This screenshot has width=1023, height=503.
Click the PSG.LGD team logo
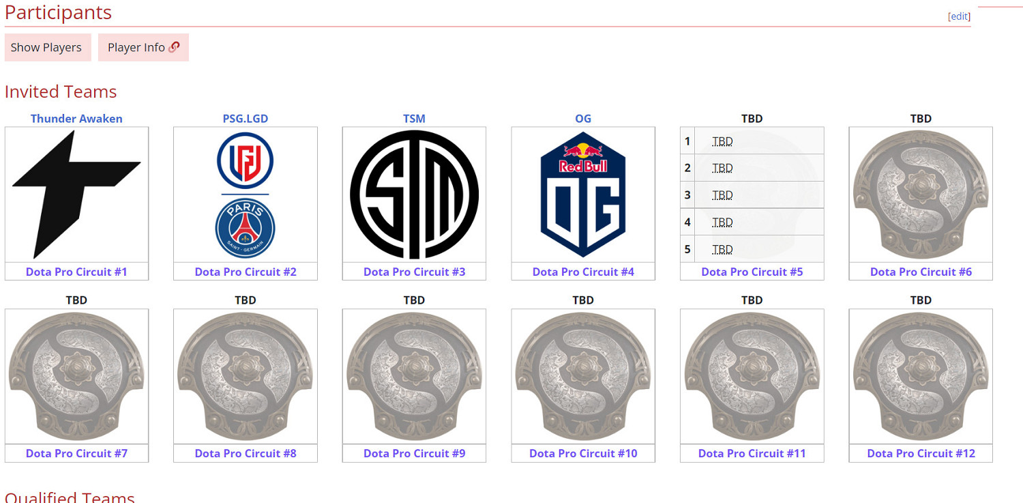point(245,195)
